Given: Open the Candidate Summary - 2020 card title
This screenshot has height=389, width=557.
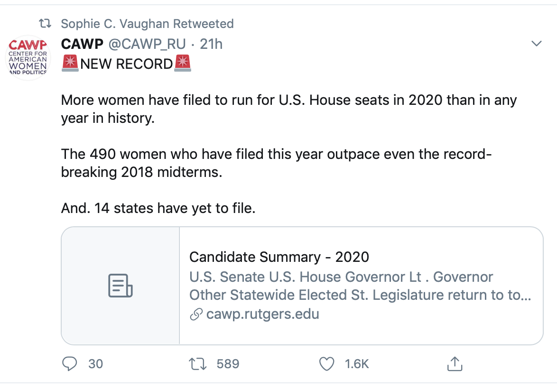Looking at the screenshot, I should [279, 257].
